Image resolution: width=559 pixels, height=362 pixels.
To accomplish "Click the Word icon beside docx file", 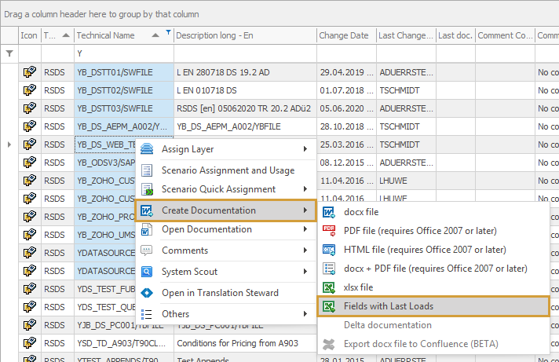I will click(x=330, y=212).
